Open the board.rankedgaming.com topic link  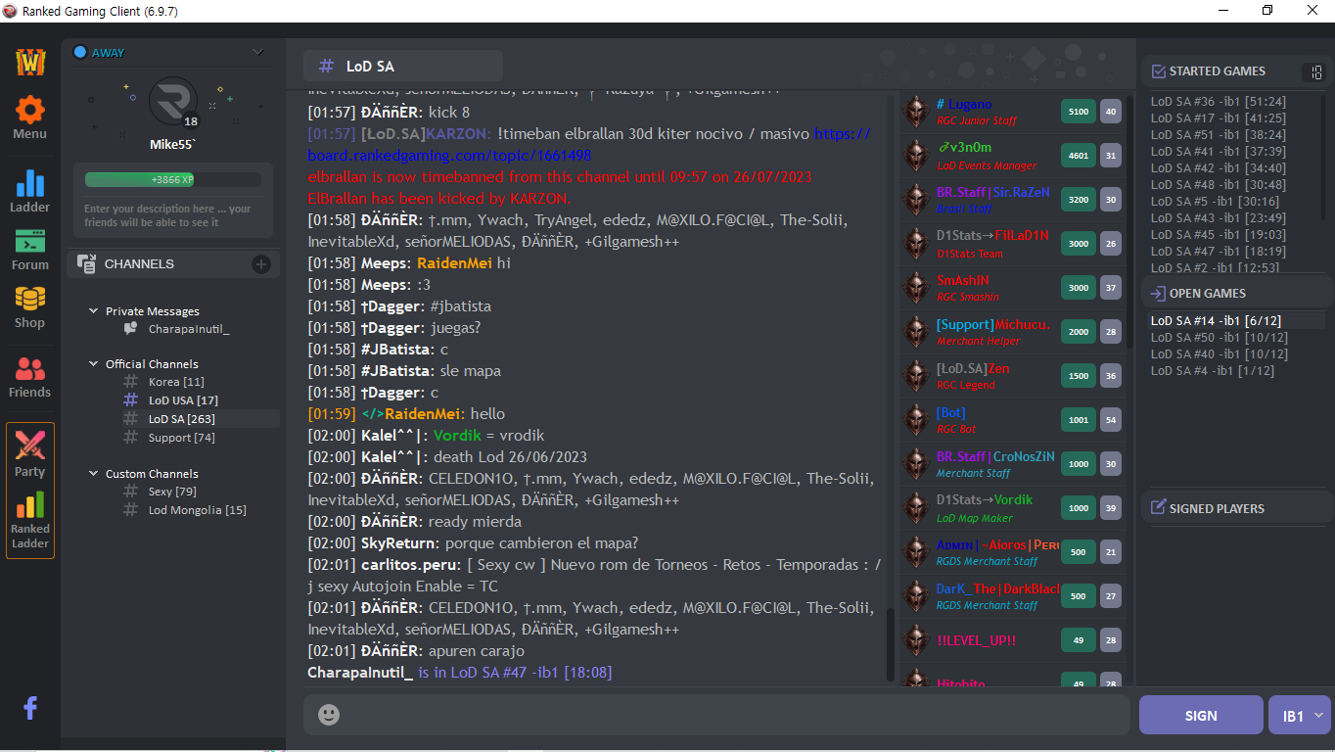click(588, 145)
